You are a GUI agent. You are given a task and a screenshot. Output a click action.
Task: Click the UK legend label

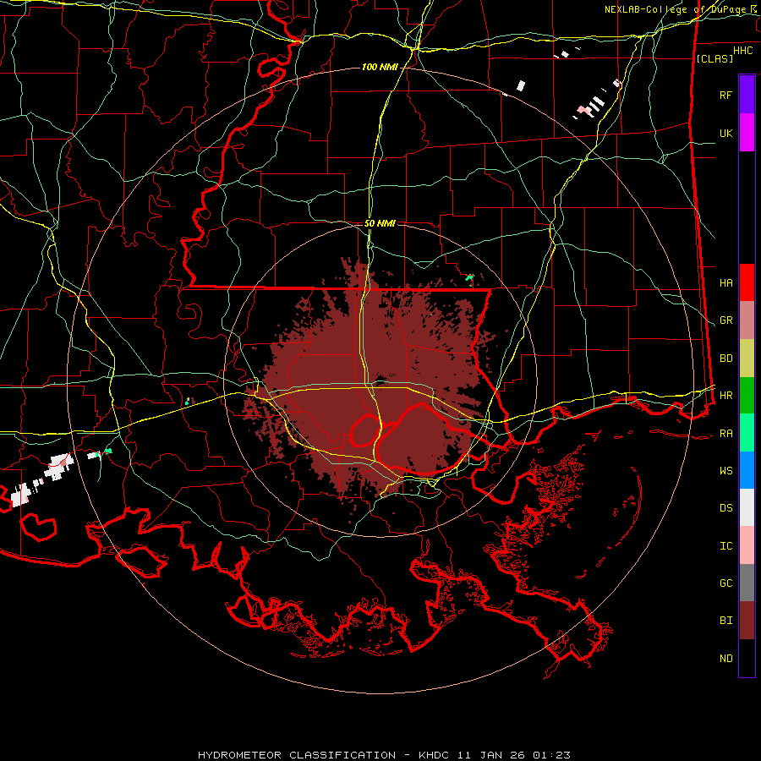(x=725, y=133)
